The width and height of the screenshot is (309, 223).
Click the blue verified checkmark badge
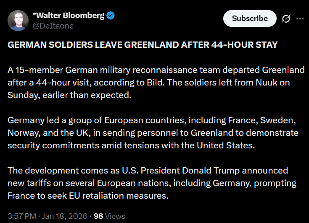(x=111, y=16)
